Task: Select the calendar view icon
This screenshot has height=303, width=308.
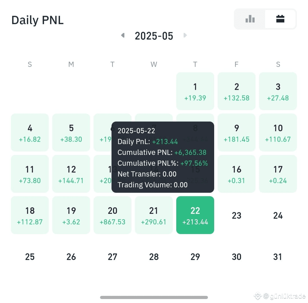Action: coord(280,19)
